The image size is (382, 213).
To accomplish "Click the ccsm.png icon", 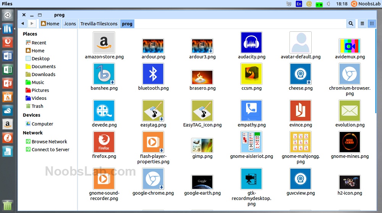I will pyautogui.click(x=251, y=74).
